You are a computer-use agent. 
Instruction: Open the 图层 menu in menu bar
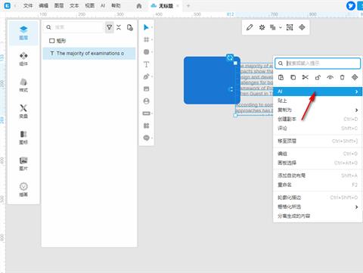coord(59,6)
